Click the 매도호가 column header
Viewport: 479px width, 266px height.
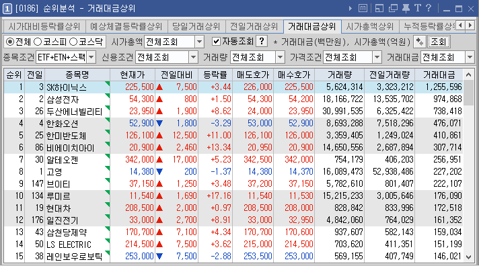click(x=253, y=75)
